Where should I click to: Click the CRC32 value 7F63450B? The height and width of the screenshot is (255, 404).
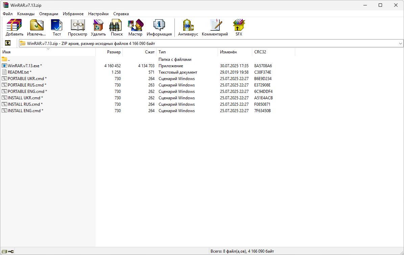[x=262, y=111]
